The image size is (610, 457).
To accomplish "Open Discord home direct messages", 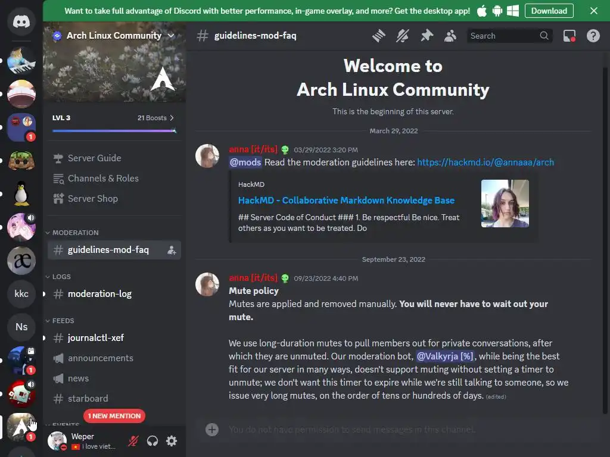I will click(21, 22).
